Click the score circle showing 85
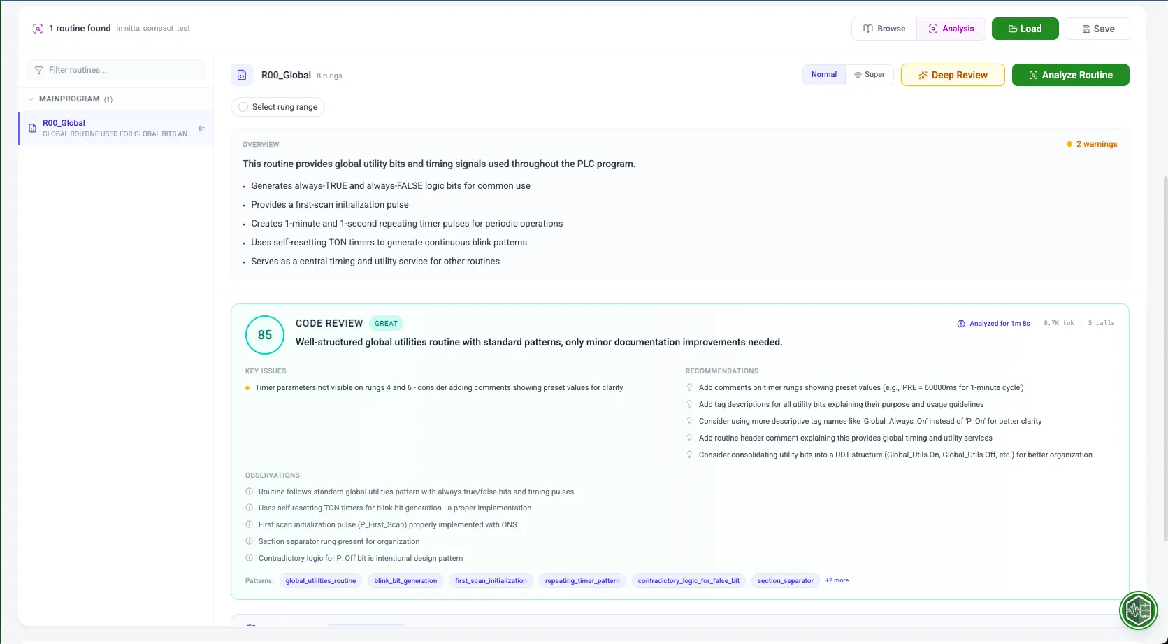Screen dimensions: 1168x644 265,335
